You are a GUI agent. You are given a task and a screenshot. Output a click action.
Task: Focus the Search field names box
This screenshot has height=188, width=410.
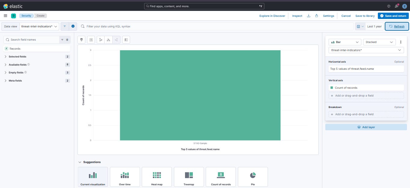tap(31, 40)
